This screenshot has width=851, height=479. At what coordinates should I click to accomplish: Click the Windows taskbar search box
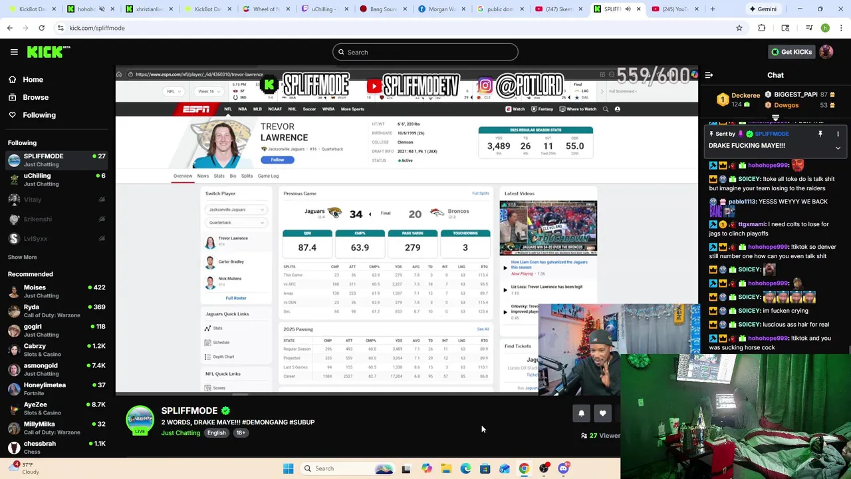coord(346,468)
